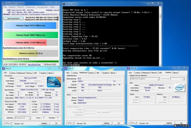Open Caches tab in right CPU-Z window
The width and height of the screenshot is (191, 128).
(138, 73)
